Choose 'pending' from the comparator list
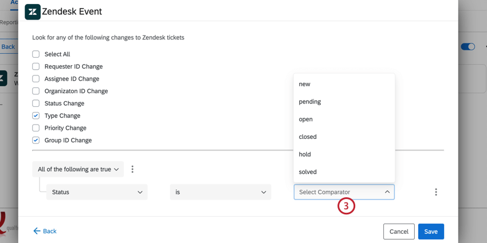Image resolution: width=487 pixels, height=243 pixels. pyautogui.click(x=310, y=102)
